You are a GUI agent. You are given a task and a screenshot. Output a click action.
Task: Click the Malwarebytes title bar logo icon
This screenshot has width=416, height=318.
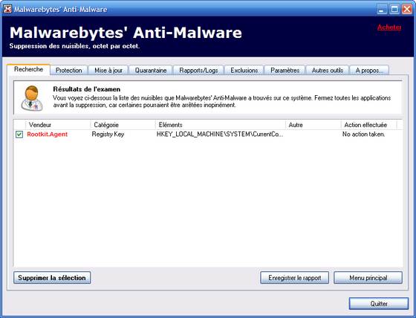click(x=7, y=9)
